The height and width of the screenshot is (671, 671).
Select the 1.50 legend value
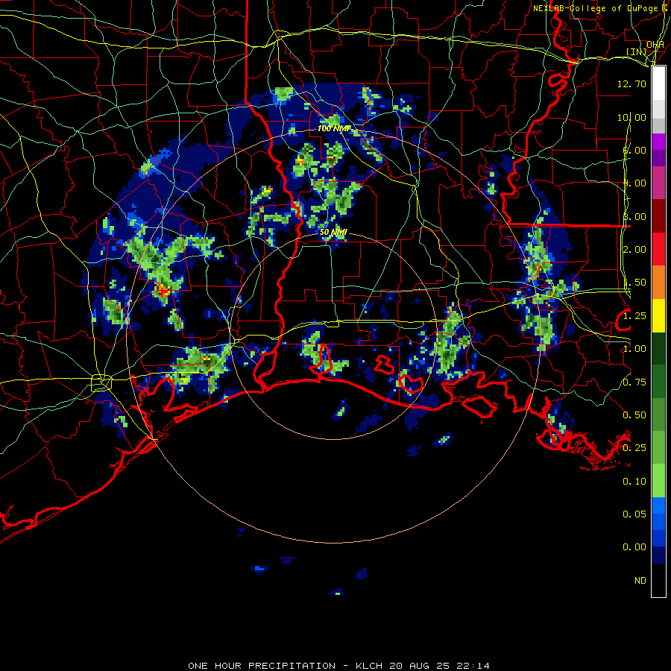tap(634, 283)
